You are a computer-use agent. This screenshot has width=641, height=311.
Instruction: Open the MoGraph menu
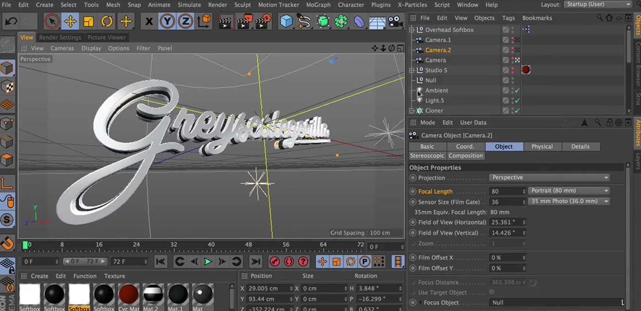318,5
